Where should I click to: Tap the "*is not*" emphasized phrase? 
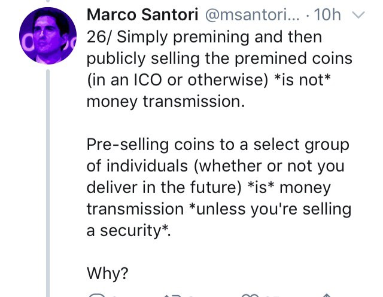click(302, 79)
